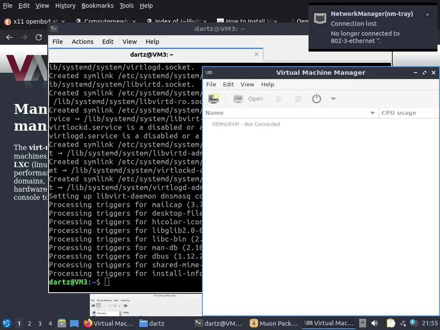Switch to workspace 3 in the pager

[40, 324]
